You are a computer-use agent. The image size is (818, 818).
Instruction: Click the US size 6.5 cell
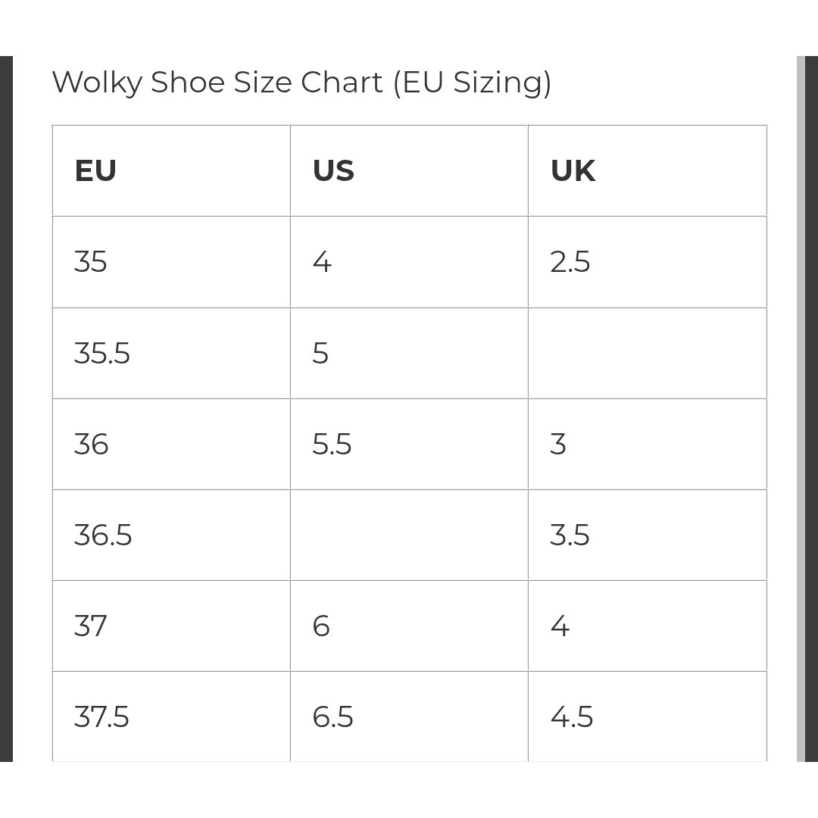tap(409, 717)
